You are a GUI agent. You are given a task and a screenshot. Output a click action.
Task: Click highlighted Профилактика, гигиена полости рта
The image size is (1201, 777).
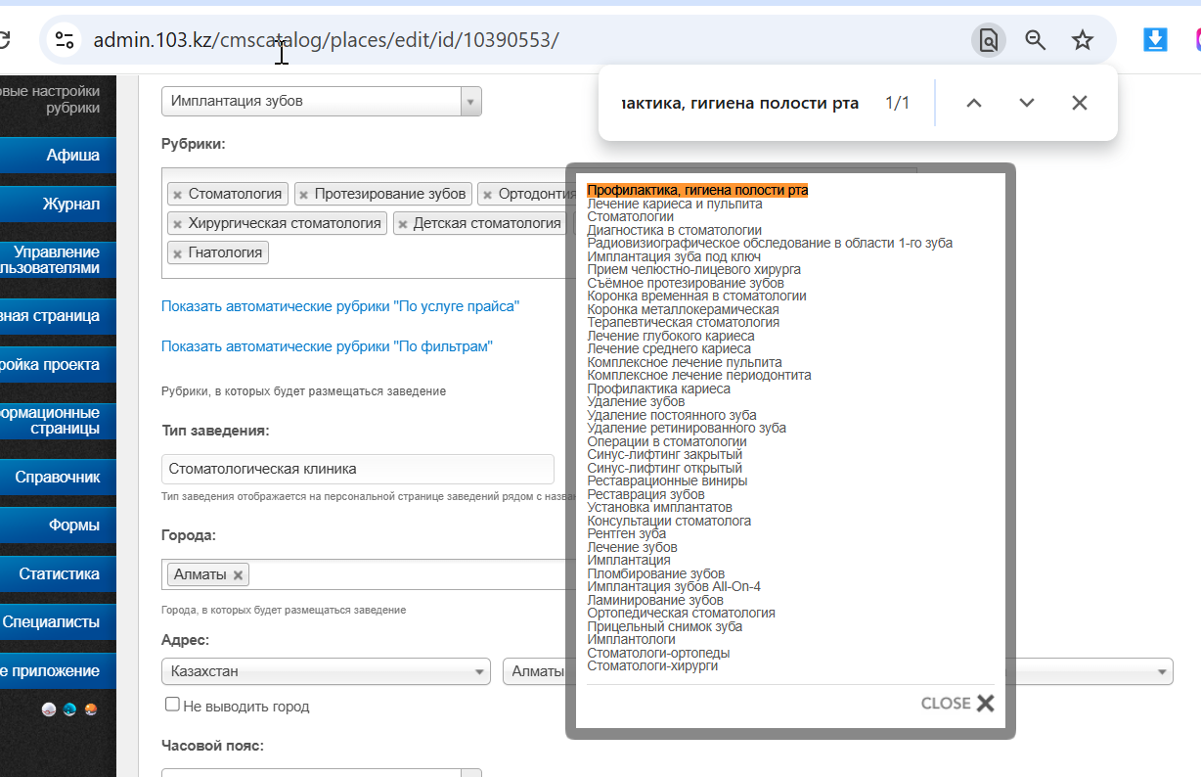click(697, 191)
